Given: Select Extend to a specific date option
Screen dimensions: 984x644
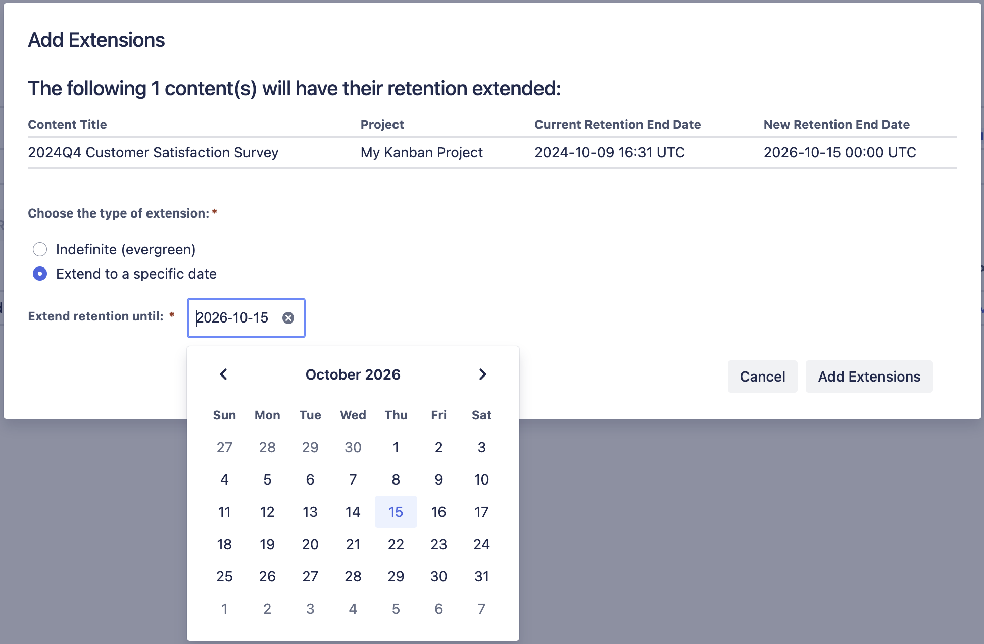Looking at the screenshot, I should click(x=40, y=274).
